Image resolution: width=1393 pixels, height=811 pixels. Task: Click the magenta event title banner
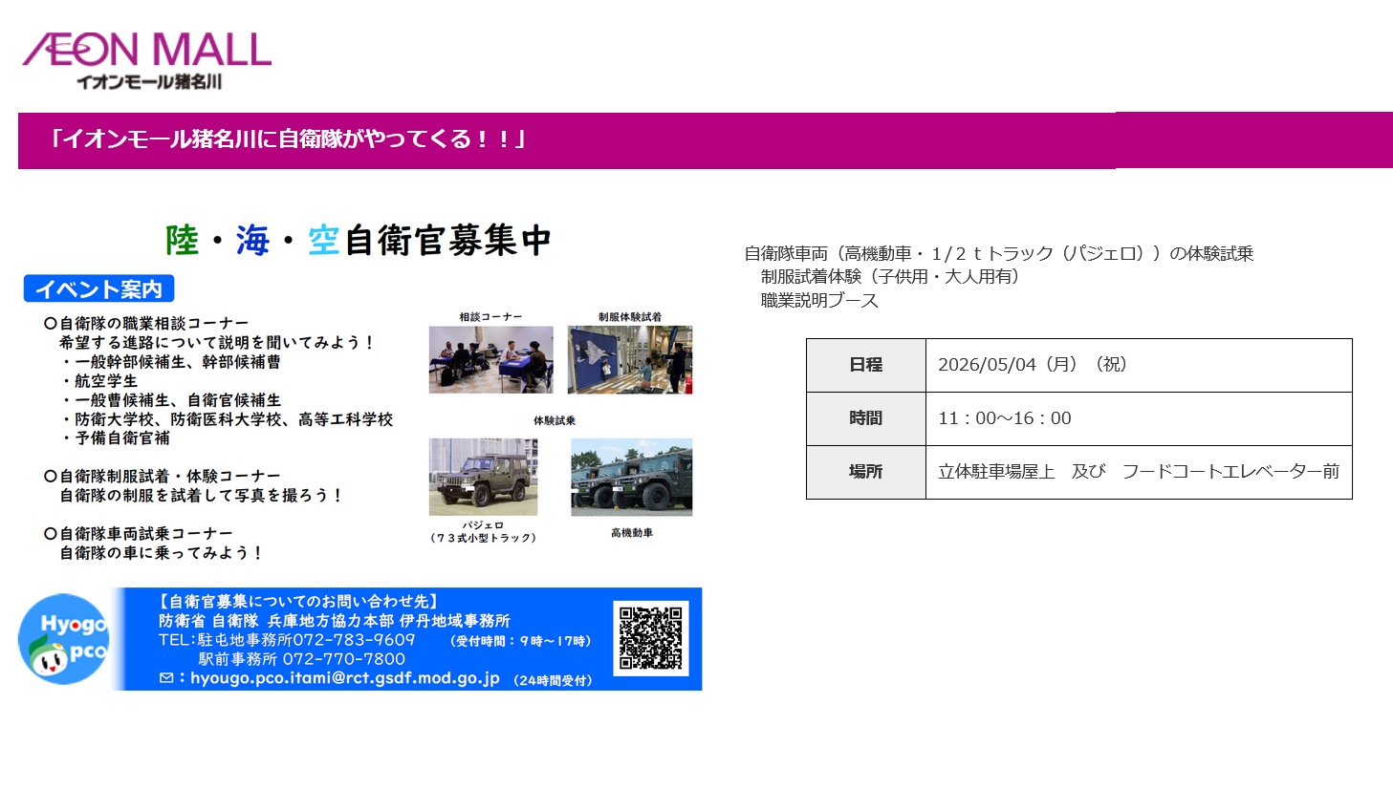(705, 140)
